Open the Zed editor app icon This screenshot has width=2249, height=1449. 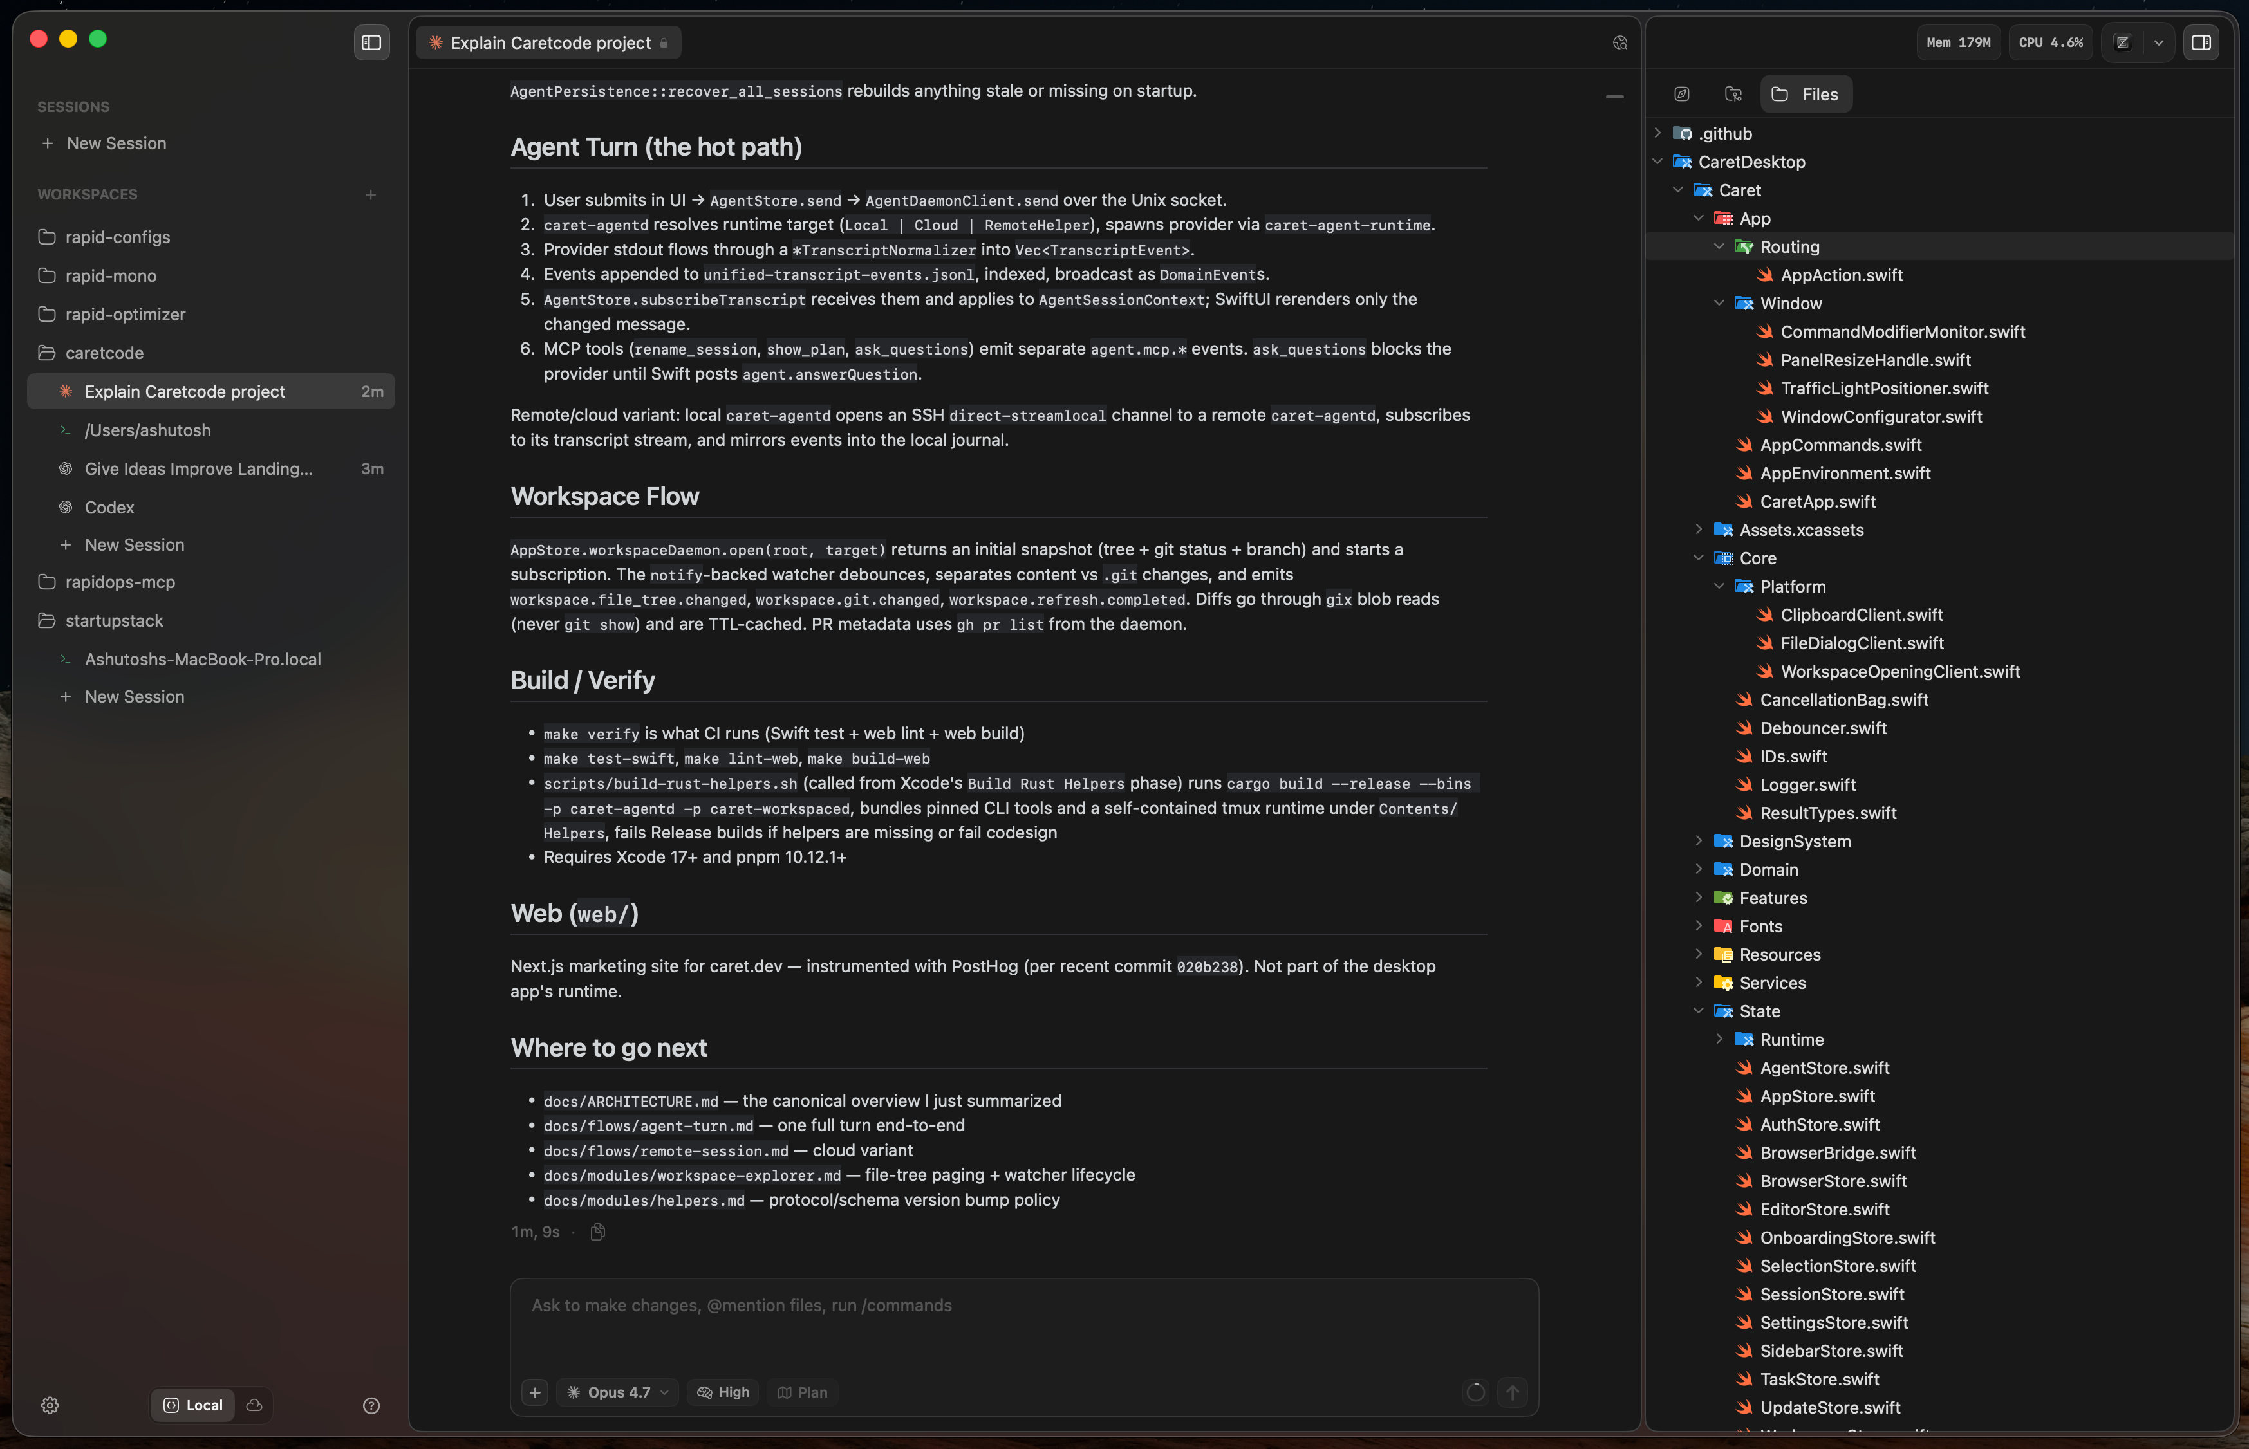(2122, 42)
